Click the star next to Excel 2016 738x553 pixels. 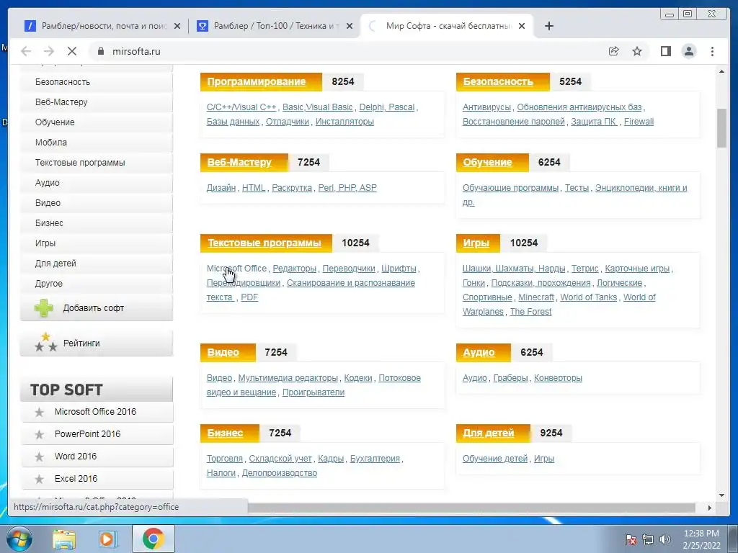pos(40,479)
